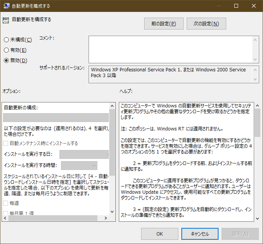Click the options panel scroll-left arrow
Image resolution: width=263 pixels, height=244 pixels.
[5, 218]
